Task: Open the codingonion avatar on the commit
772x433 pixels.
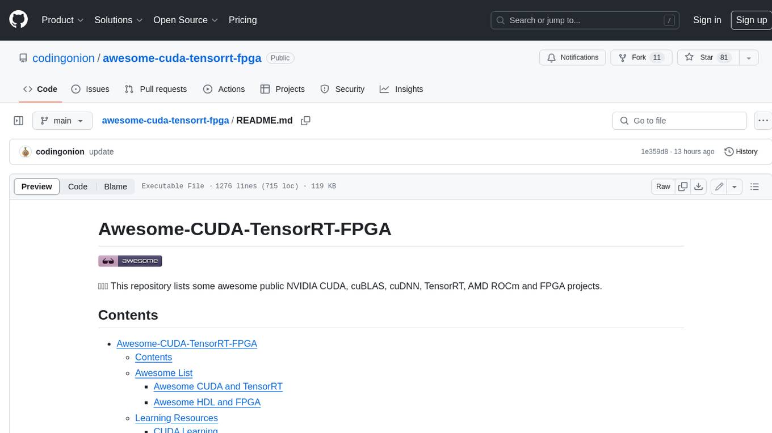Action: coord(25,152)
